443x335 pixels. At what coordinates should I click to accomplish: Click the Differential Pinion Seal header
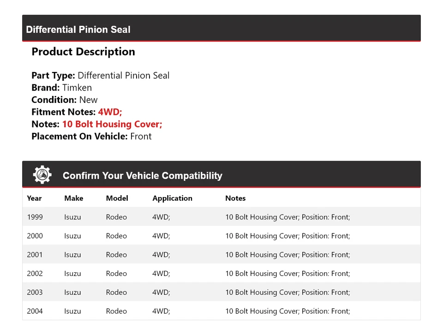(78, 30)
